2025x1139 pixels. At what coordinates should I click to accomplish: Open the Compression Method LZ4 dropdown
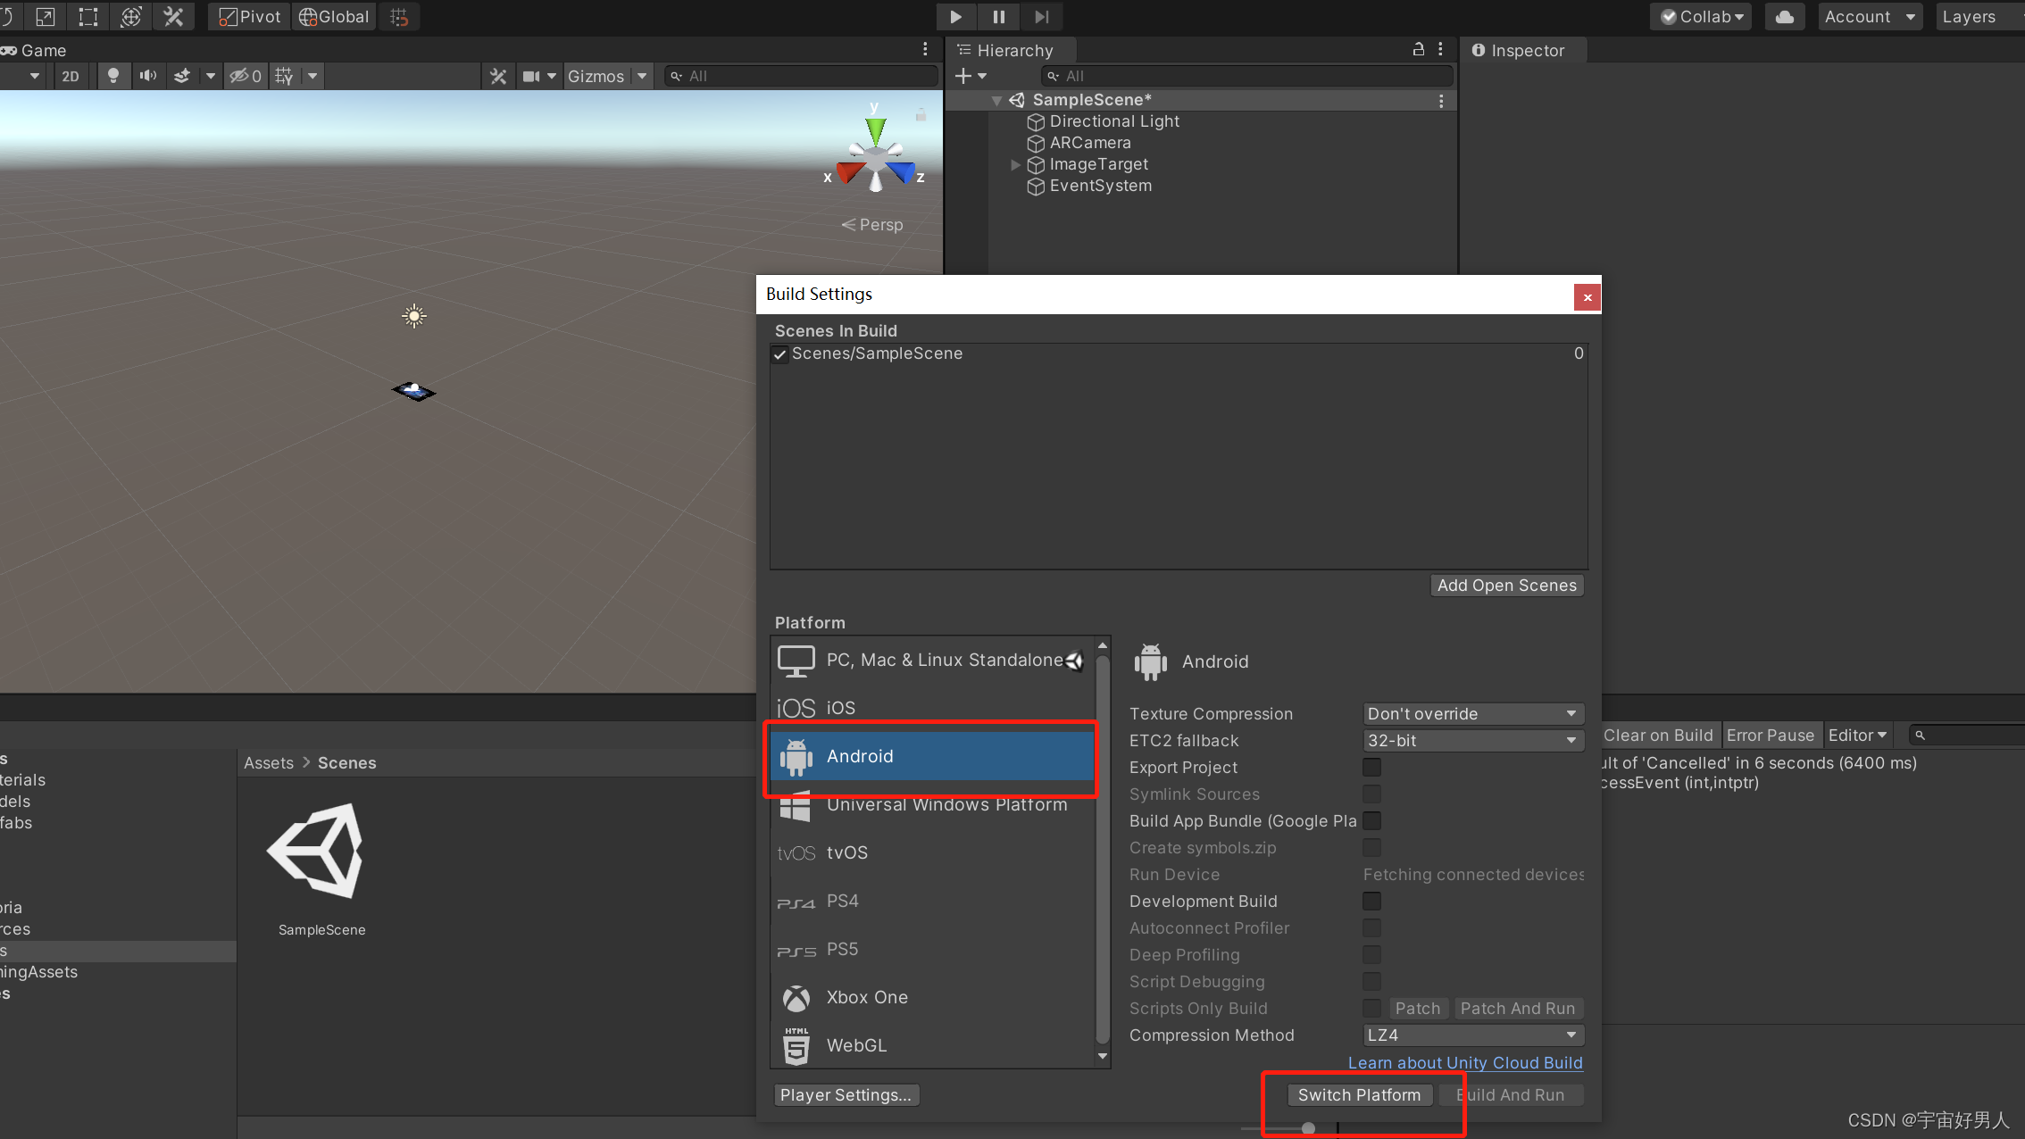[x=1473, y=1035]
